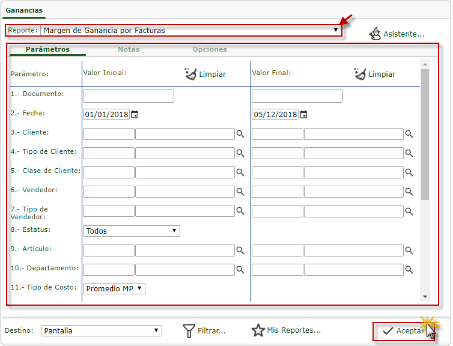Click the Documento initial value field
Screen dimensions: 453x346
129,96
